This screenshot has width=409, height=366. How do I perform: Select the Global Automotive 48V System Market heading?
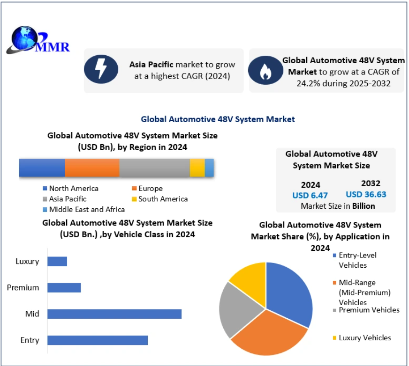(x=219, y=119)
